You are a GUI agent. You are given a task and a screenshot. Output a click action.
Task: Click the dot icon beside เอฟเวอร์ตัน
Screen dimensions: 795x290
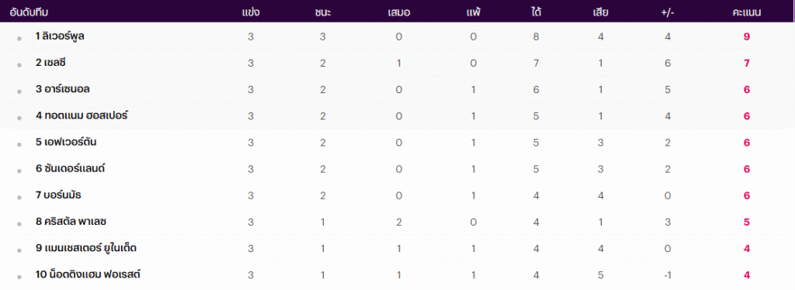coord(19,144)
